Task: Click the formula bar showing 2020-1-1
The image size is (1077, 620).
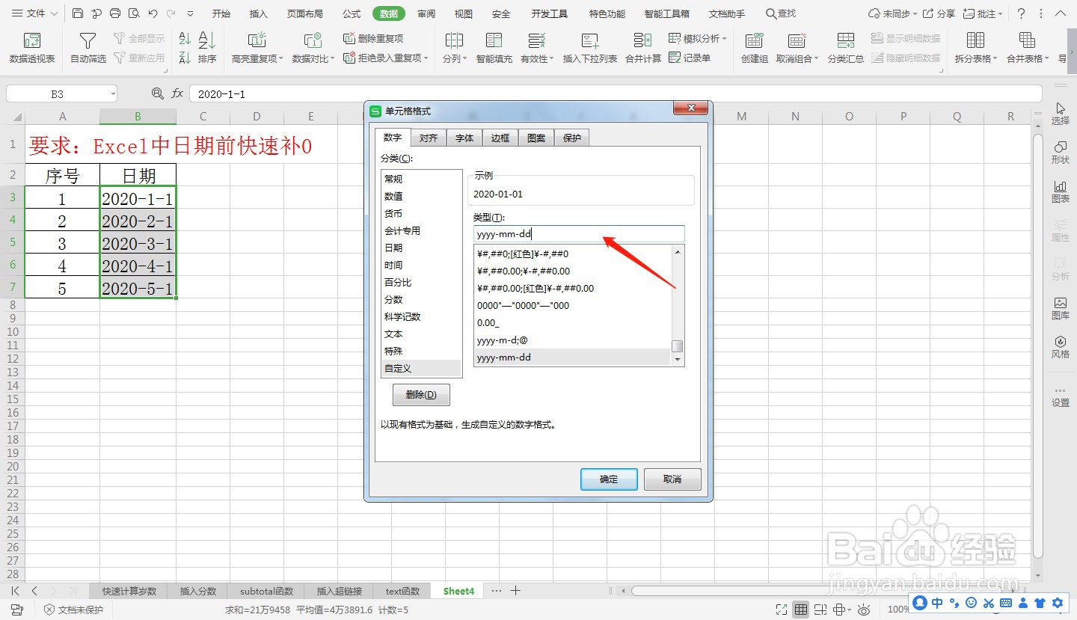Action: (x=616, y=94)
